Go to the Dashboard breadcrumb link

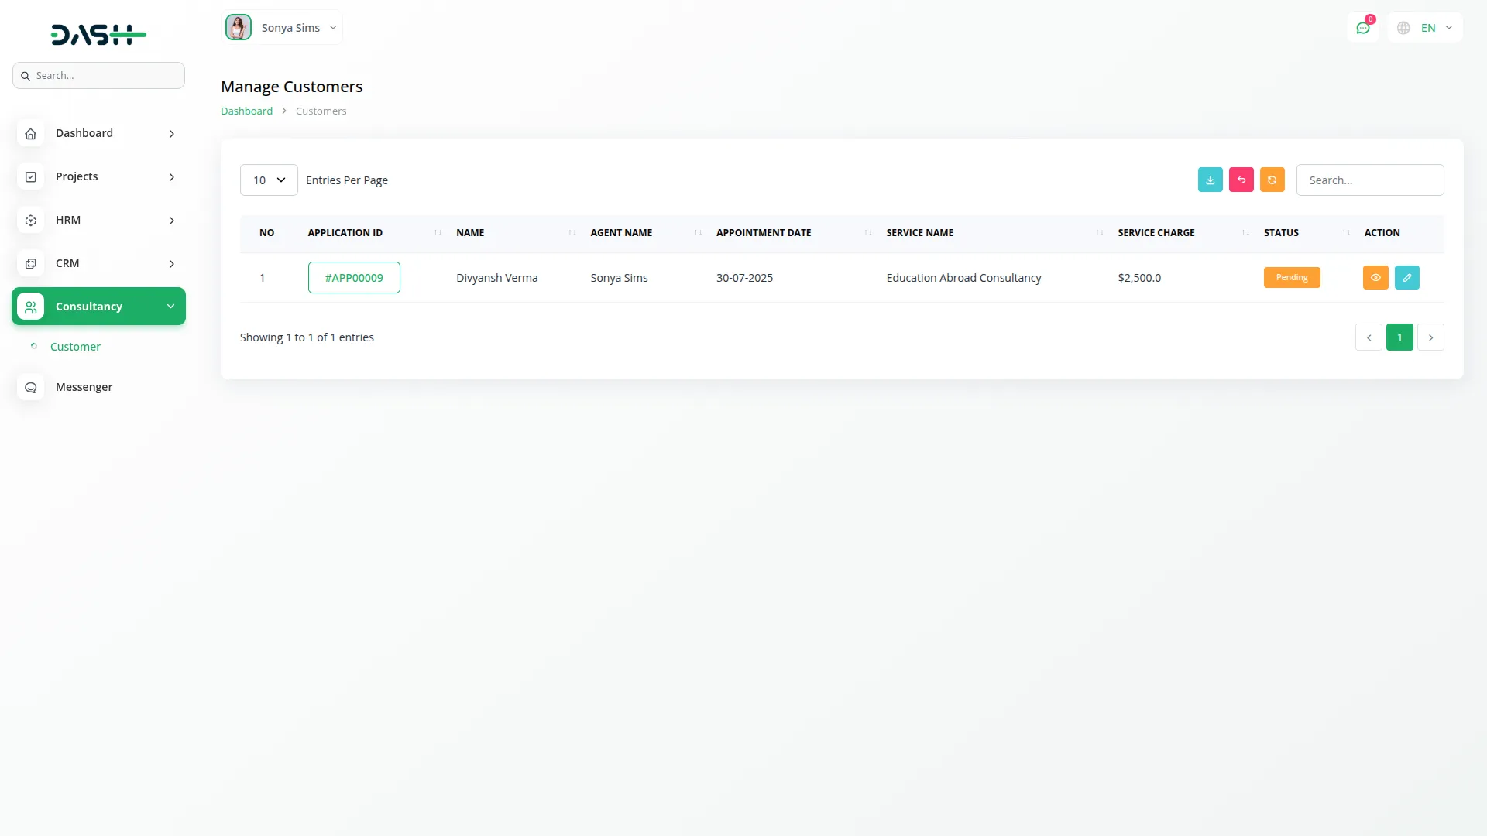(246, 111)
